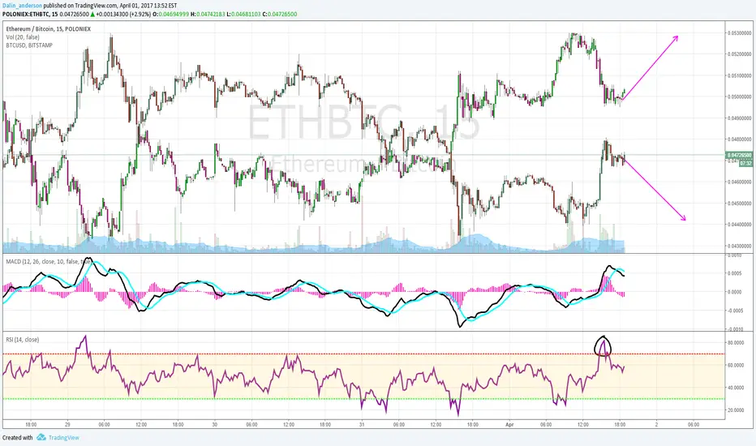Click the TradingView cloud logo icon
The image size is (756, 446).
click(x=41, y=437)
